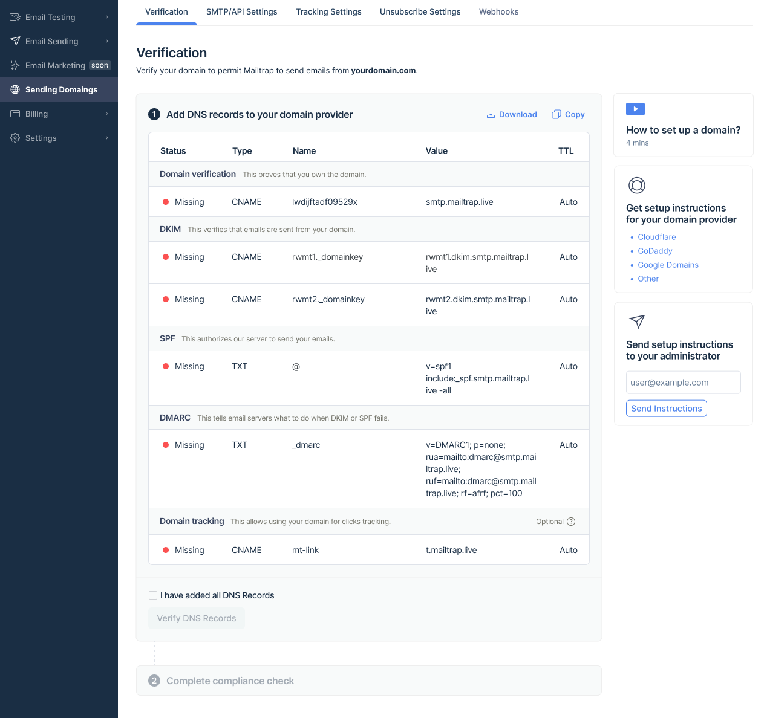767x718 pixels.
Task: Click the DKIM section heading
Action: (171, 229)
